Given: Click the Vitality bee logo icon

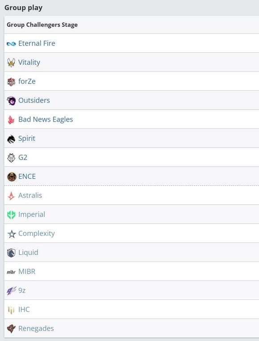Looking at the screenshot, I should (11, 63).
